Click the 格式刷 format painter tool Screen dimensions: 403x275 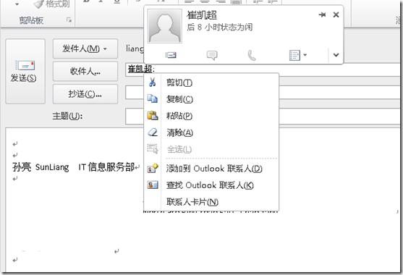coord(52,4)
